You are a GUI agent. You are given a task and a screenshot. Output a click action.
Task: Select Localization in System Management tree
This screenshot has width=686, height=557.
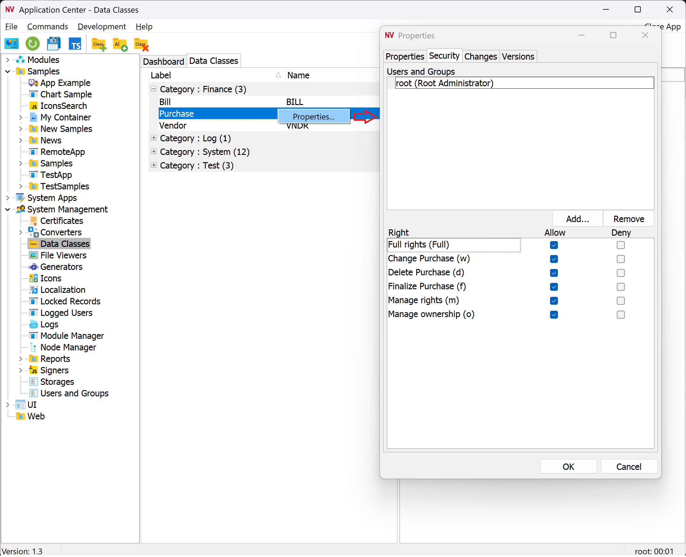[63, 290]
